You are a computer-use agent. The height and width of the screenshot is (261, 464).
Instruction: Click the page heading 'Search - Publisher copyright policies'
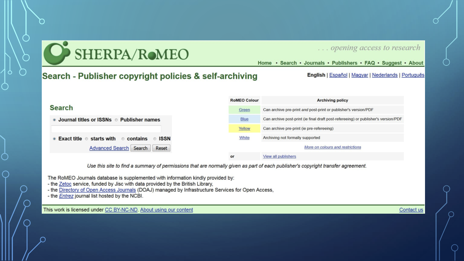(x=150, y=76)
